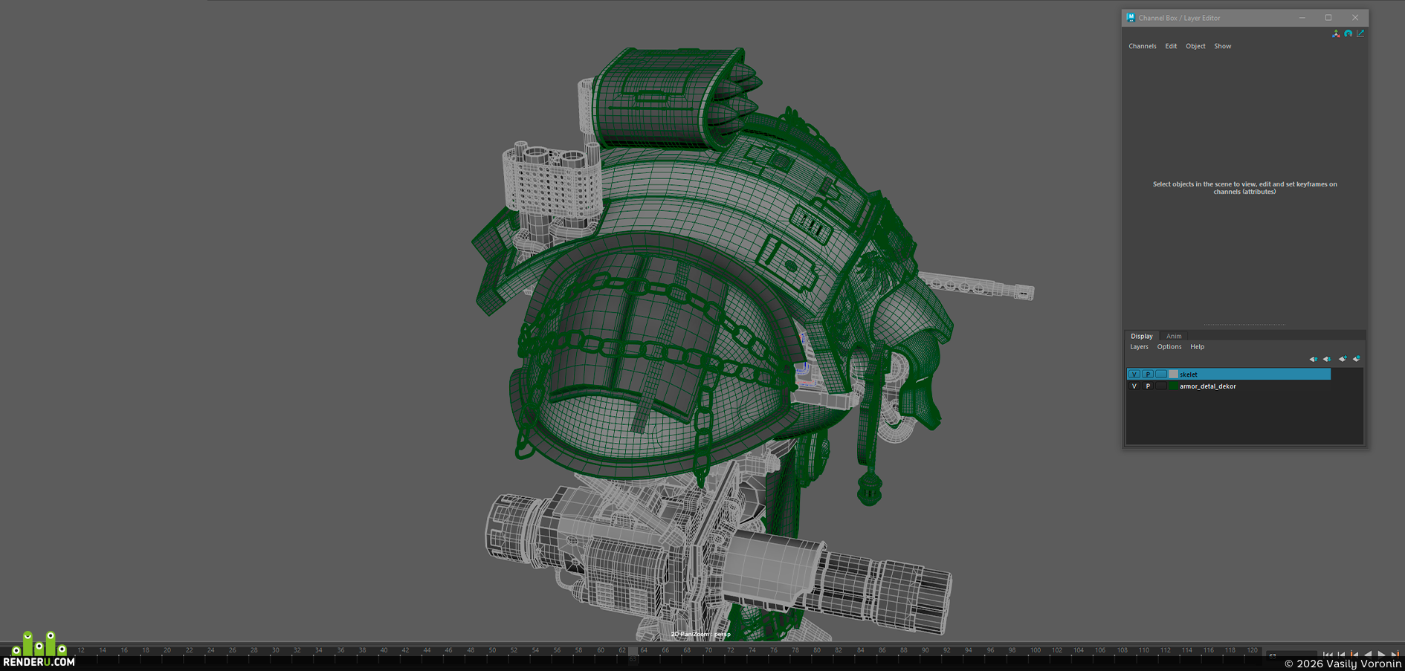Click frame 50 on the timeline
1405x671 pixels.
[x=492, y=650]
